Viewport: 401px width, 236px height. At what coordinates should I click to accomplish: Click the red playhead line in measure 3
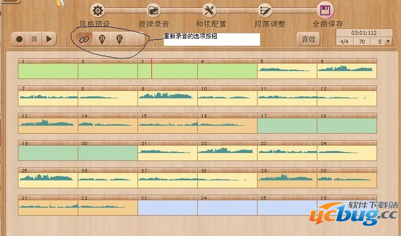pos(151,69)
